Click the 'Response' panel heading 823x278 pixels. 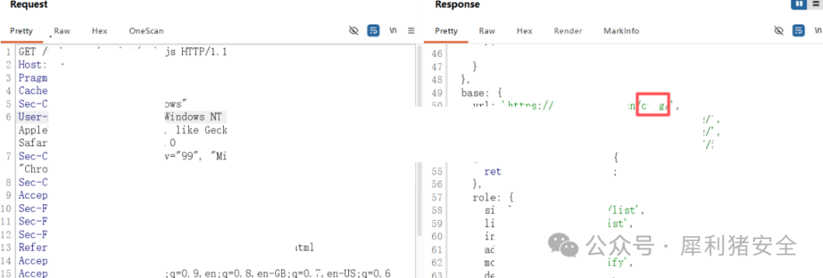click(x=457, y=5)
